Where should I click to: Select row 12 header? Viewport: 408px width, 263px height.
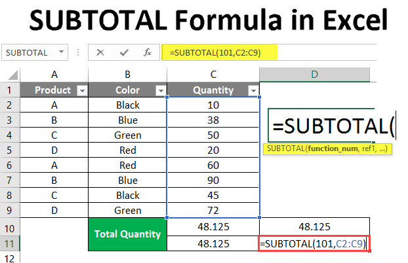[10, 258]
